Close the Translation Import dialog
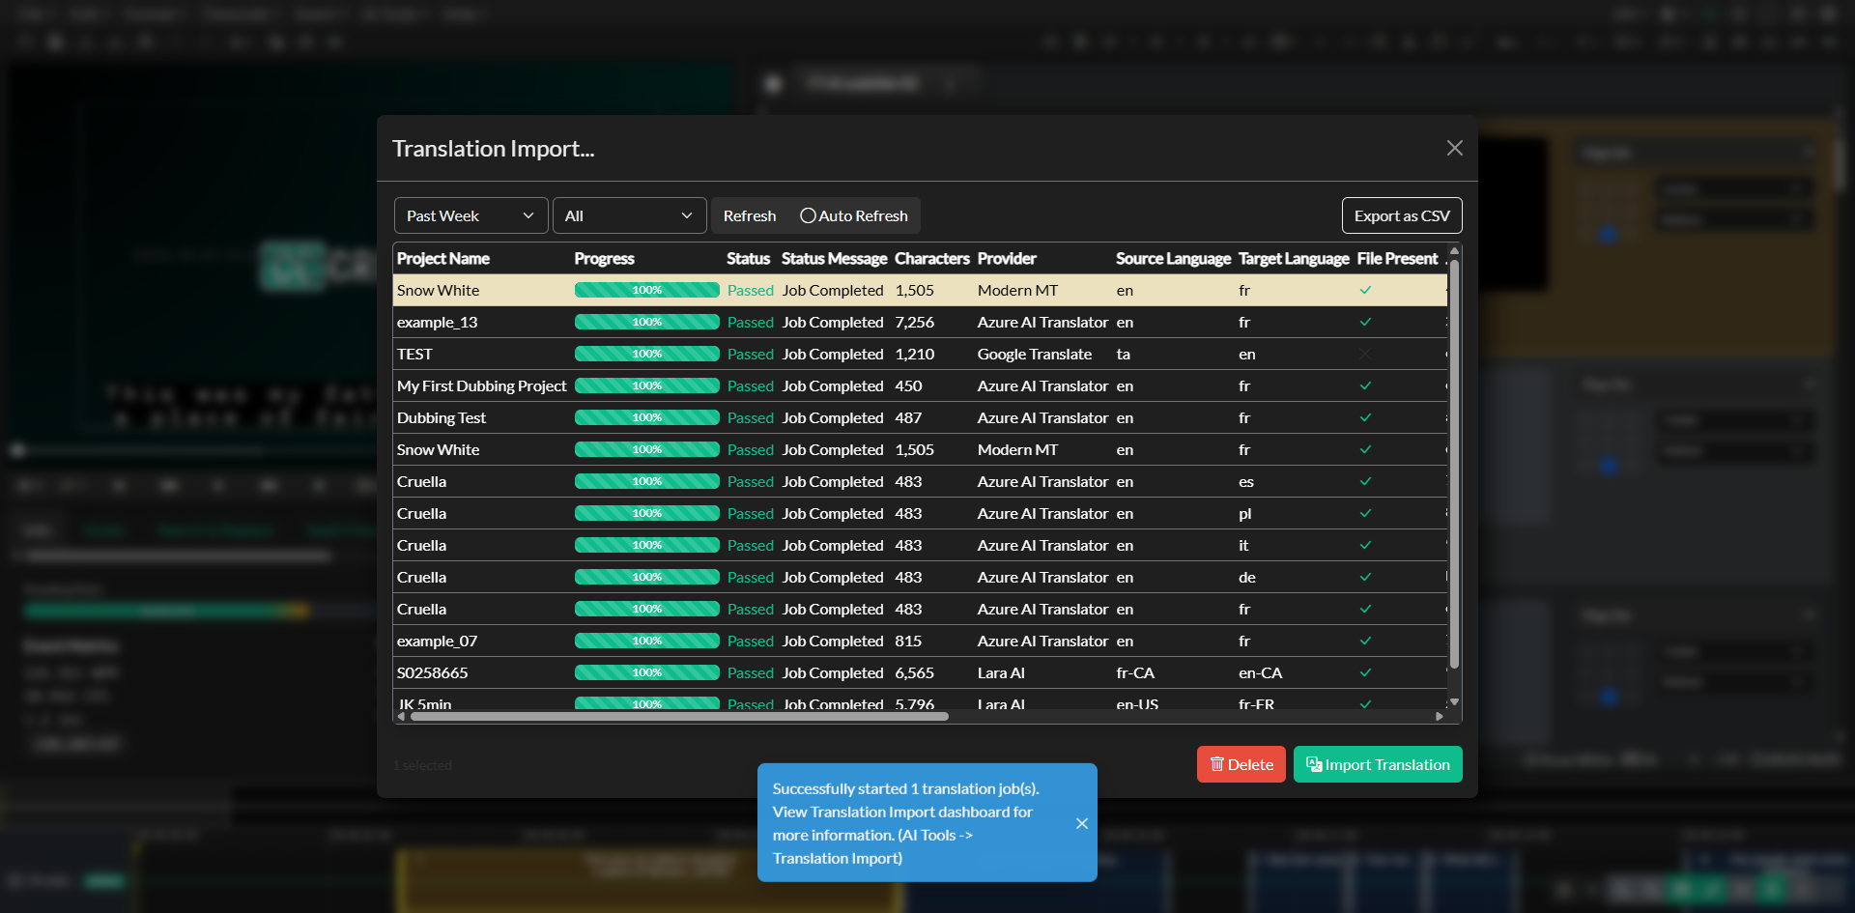Screen dimensions: 1855x913 point(1454,148)
